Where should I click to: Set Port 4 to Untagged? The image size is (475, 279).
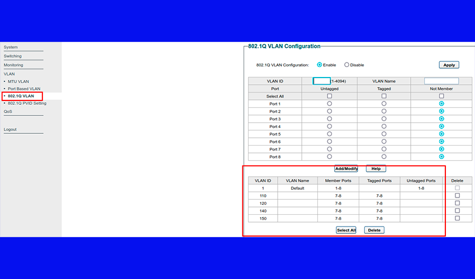(329, 126)
